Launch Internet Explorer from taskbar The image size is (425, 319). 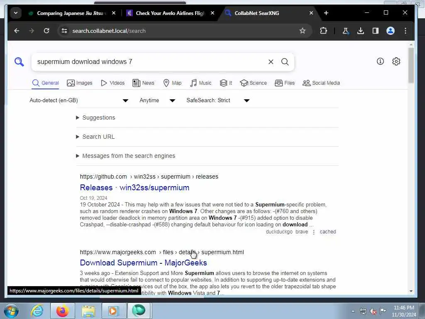[37, 311]
